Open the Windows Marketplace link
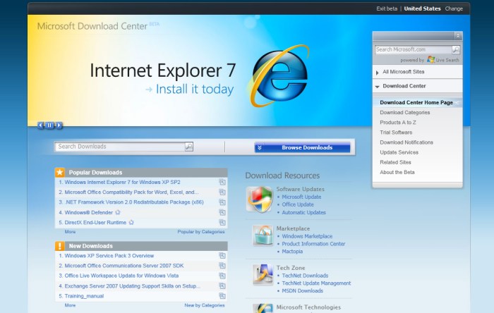Image resolution: width=494 pixels, height=313 pixels. point(307,236)
